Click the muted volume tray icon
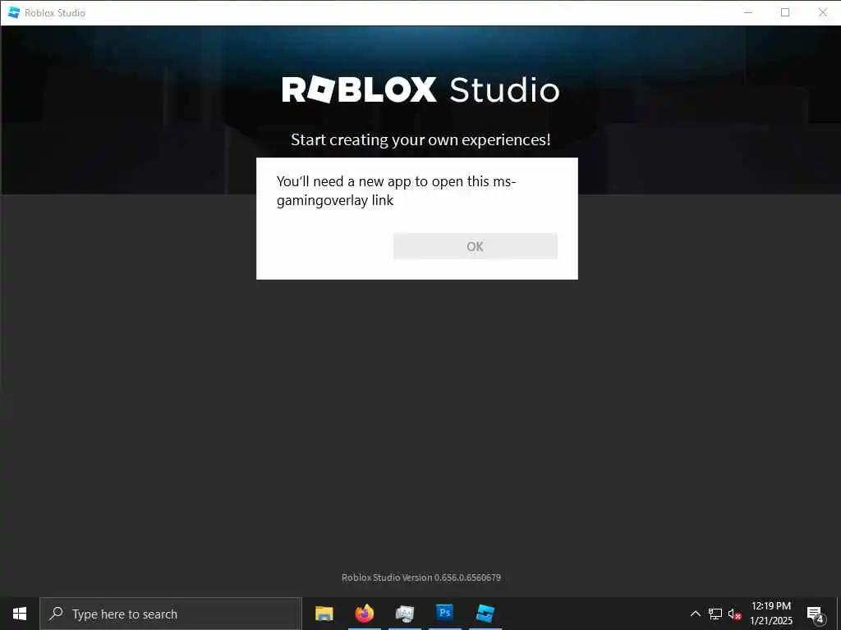 coord(734,614)
